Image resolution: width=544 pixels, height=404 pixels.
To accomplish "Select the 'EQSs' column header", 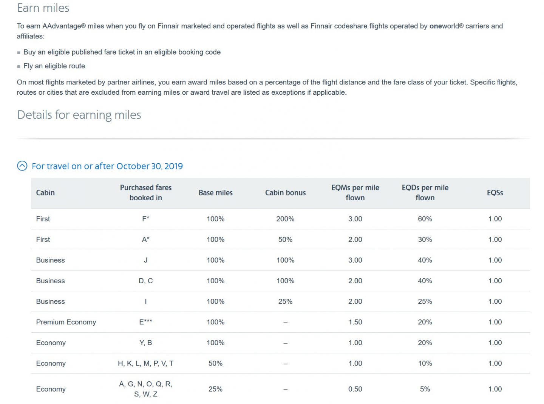I will [495, 193].
